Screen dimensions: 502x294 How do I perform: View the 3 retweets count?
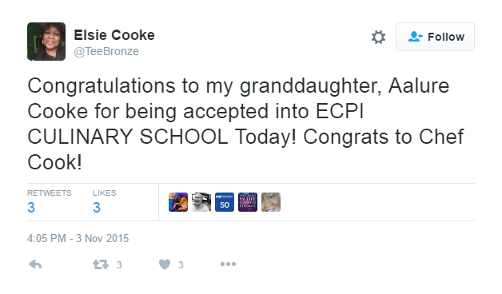pos(50,201)
